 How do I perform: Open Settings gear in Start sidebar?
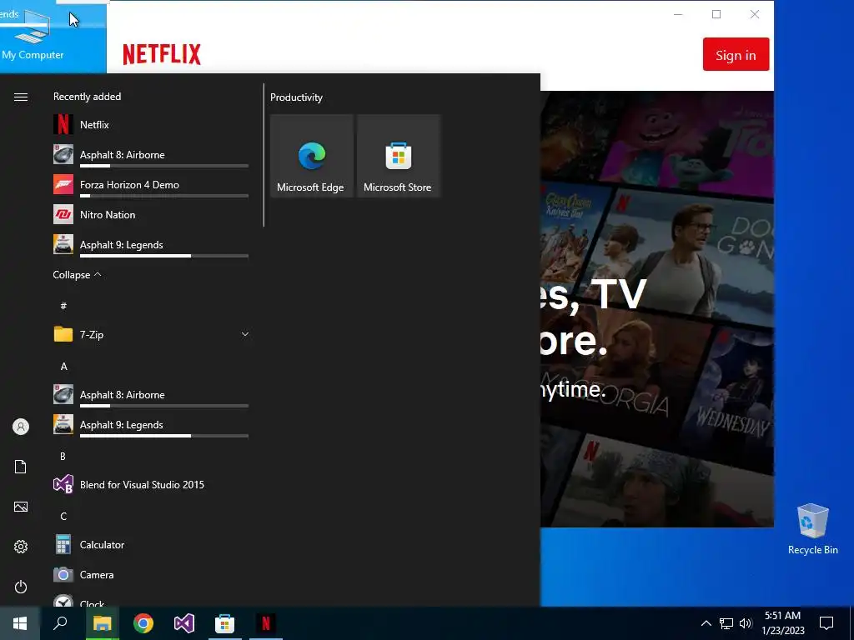point(21,547)
